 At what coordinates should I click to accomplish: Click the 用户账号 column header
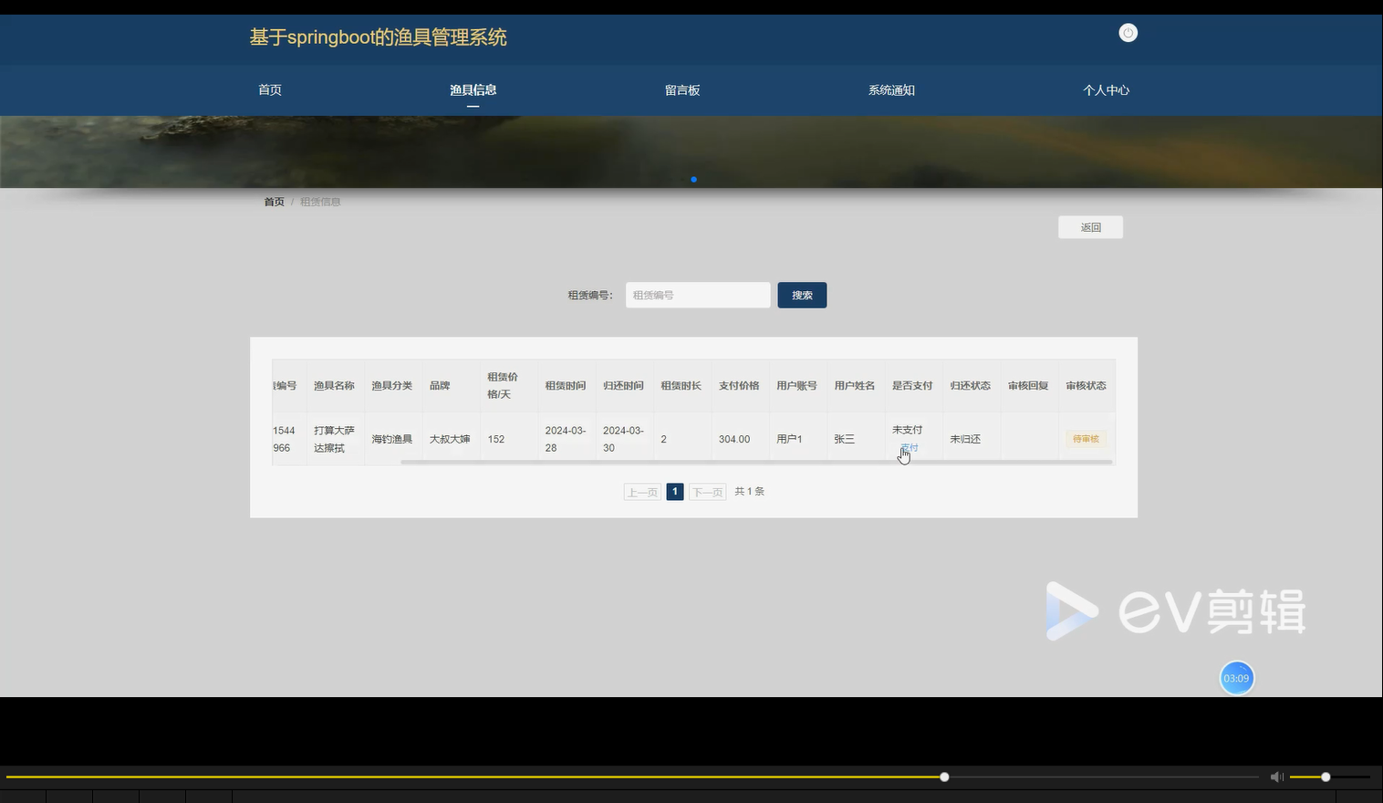(x=796, y=386)
